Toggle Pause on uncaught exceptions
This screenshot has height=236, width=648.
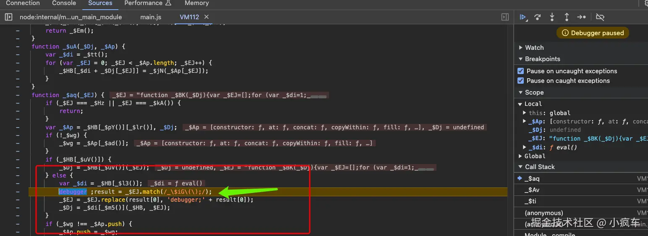click(x=521, y=71)
